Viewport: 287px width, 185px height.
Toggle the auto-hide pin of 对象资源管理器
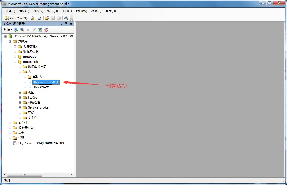pyautogui.click(x=66, y=24)
